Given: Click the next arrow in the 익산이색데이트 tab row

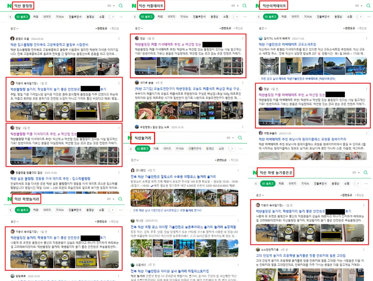Looking at the screenshot, I should click(x=361, y=17).
